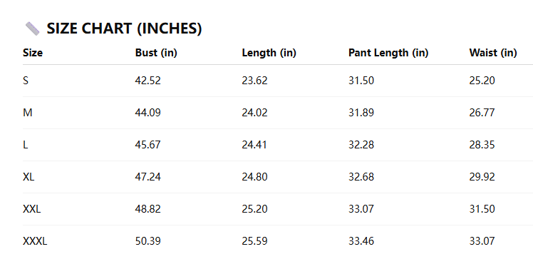Select the Pant Length (in) column header
The width and height of the screenshot is (533, 264).
(388, 53)
